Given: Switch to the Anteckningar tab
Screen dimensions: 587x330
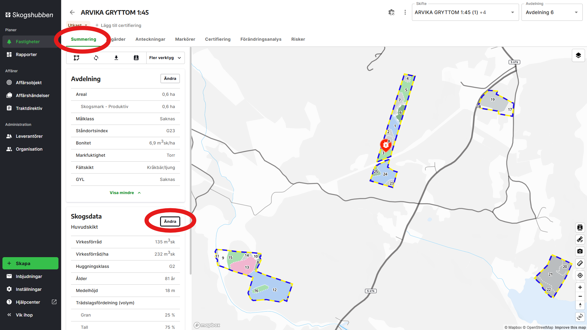Looking at the screenshot, I should pyautogui.click(x=150, y=39).
